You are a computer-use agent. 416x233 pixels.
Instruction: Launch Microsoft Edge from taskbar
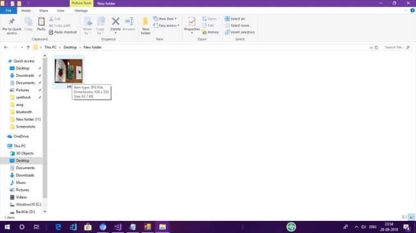pyautogui.click(x=58, y=227)
